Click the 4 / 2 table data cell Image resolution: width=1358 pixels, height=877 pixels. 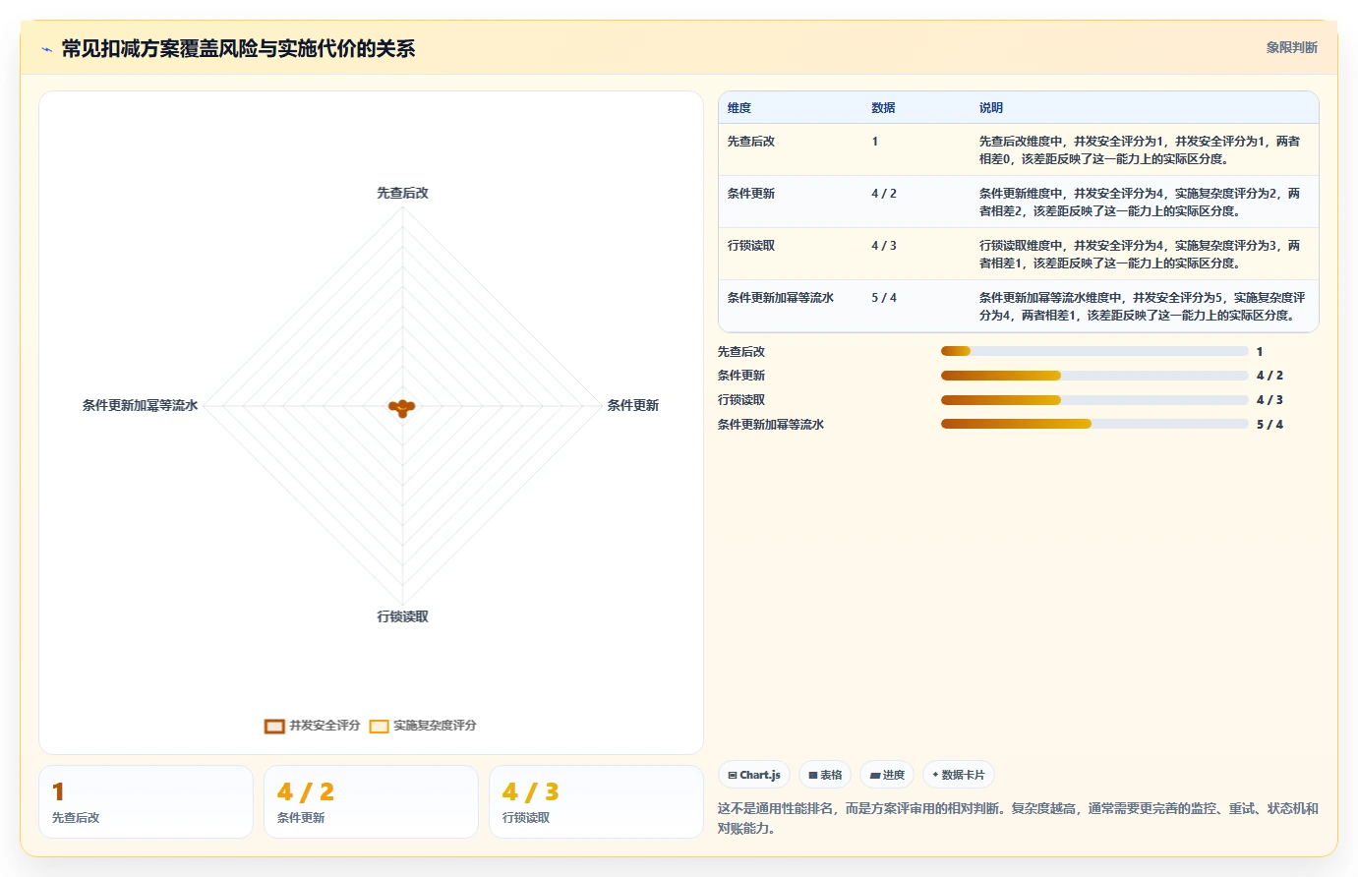tap(884, 194)
